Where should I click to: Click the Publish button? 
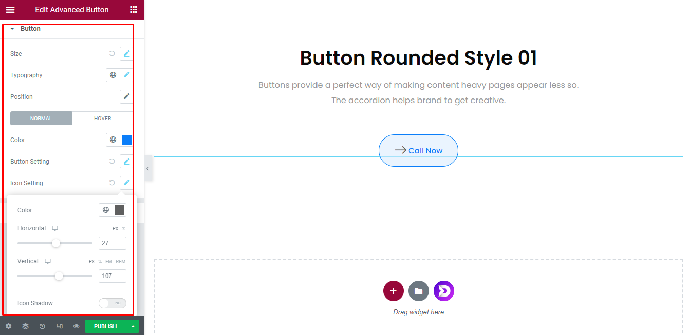(x=105, y=326)
